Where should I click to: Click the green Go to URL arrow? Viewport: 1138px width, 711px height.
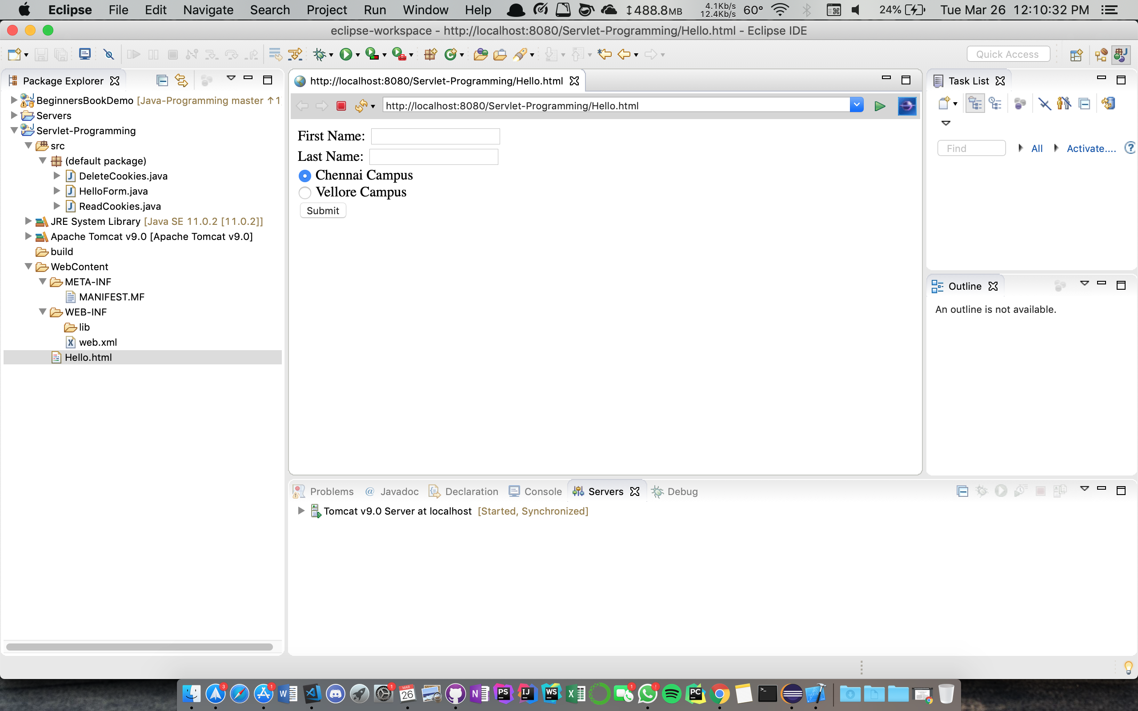tap(879, 106)
